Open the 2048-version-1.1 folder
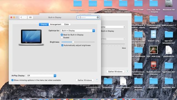The height and width of the screenshot is (100, 177). point(169,19)
